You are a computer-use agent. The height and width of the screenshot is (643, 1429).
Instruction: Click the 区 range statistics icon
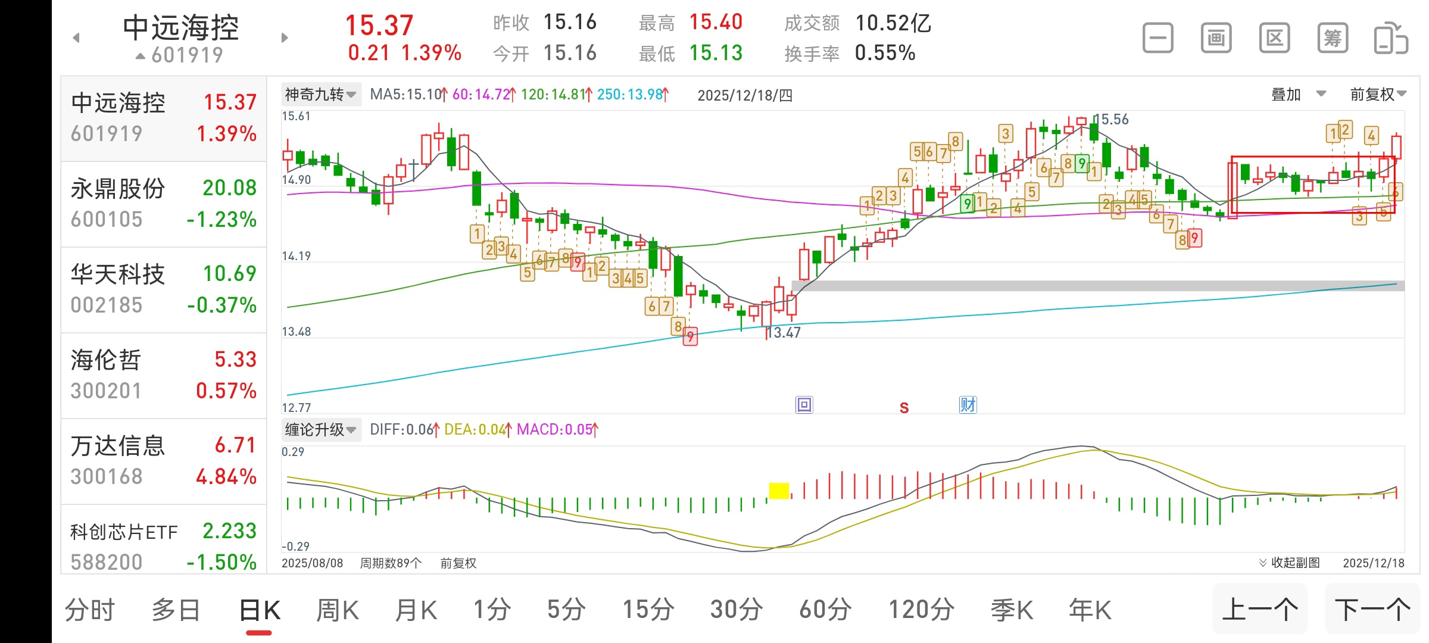coord(1274,39)
